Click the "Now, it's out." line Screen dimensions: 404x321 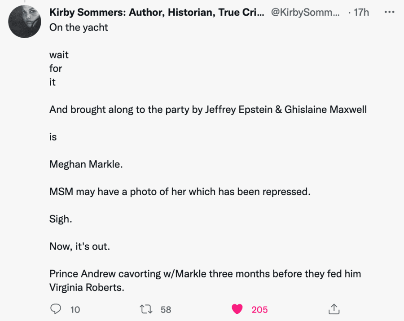[x=79, y=246]
